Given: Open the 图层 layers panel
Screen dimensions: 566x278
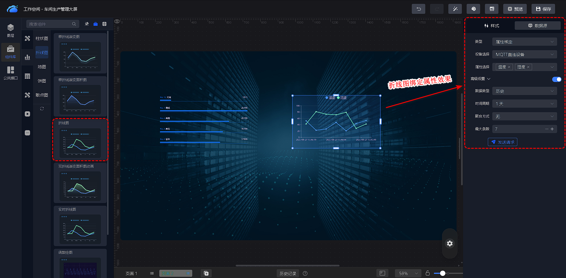Looking at the screenshot, I should (11, 30).
